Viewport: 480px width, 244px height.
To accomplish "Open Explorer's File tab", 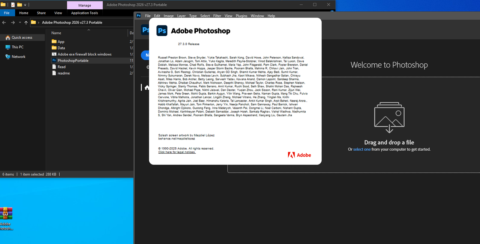I will [x=7, y=13].
